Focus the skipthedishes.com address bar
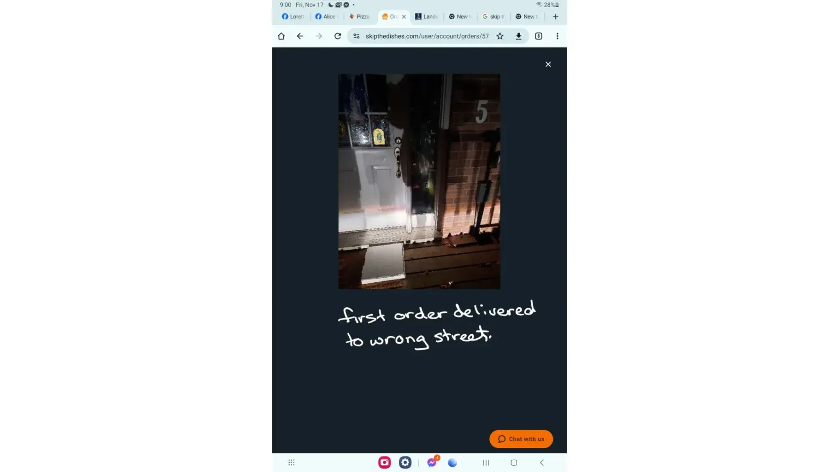The height and width of the screenshot is (472, 839). 427,36
